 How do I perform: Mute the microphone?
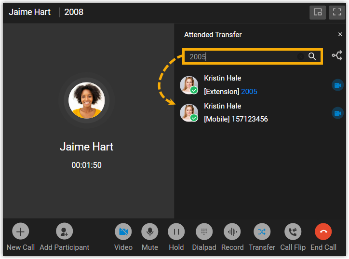[x=150, y=232]
